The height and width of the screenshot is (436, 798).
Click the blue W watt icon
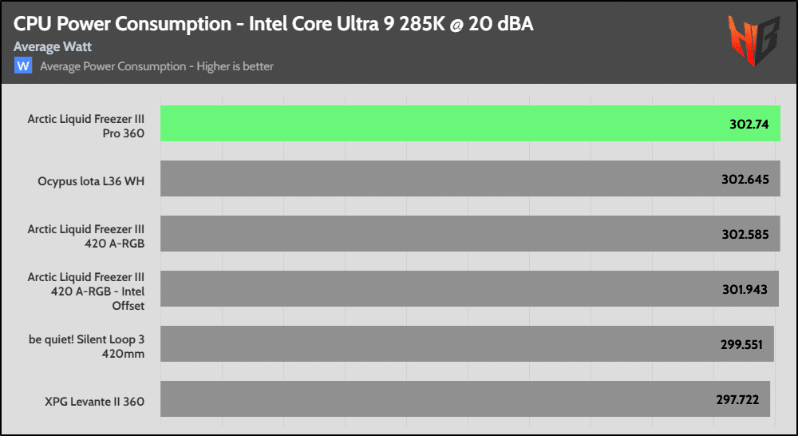(23, 65)
